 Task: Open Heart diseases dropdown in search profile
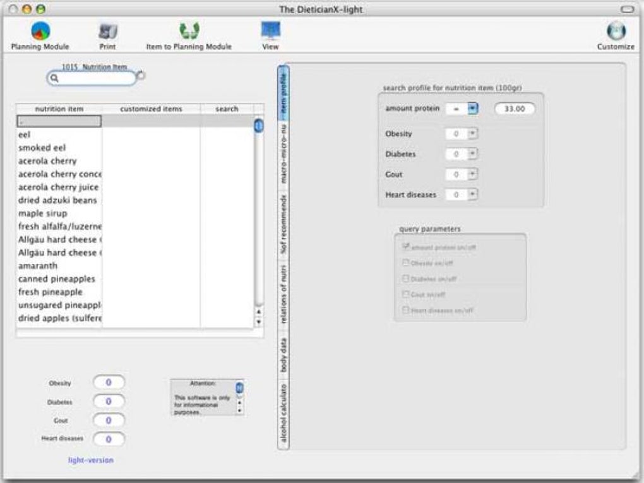coord(473,194)
